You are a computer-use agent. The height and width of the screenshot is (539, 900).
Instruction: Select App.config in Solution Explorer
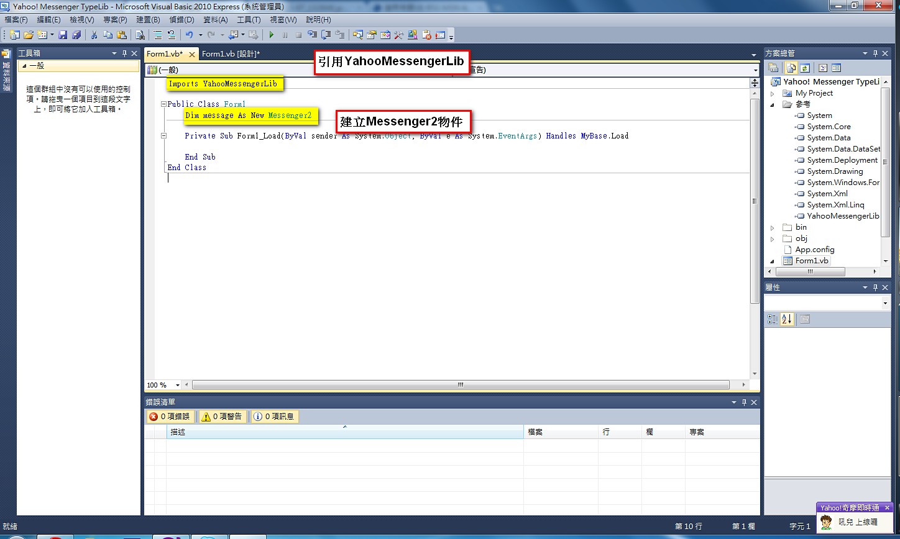point(814,250)
